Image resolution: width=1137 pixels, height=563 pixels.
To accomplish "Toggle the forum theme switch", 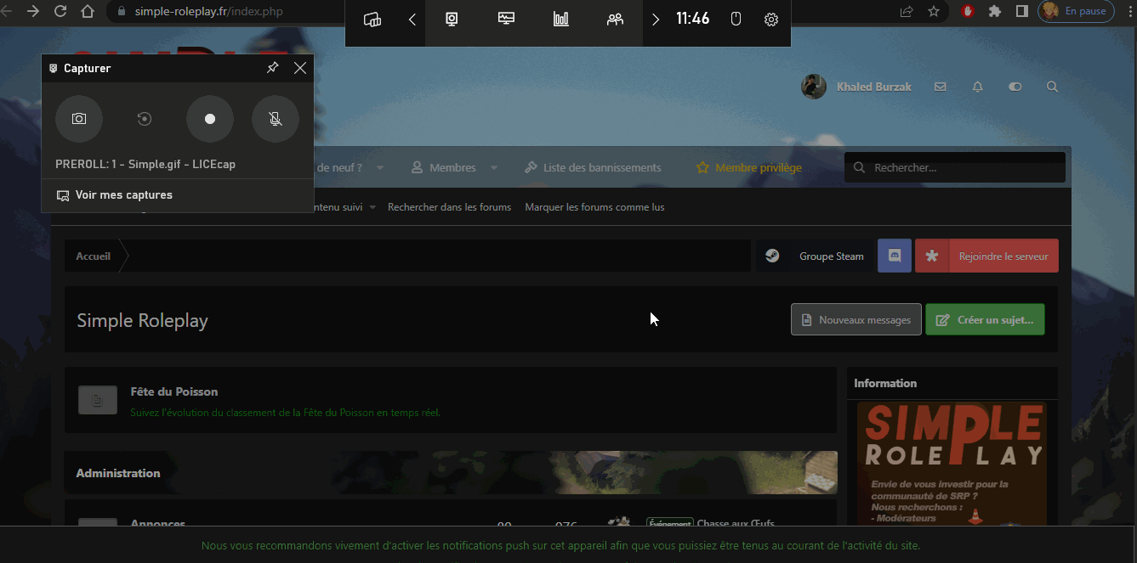I will click(1015, 87).
